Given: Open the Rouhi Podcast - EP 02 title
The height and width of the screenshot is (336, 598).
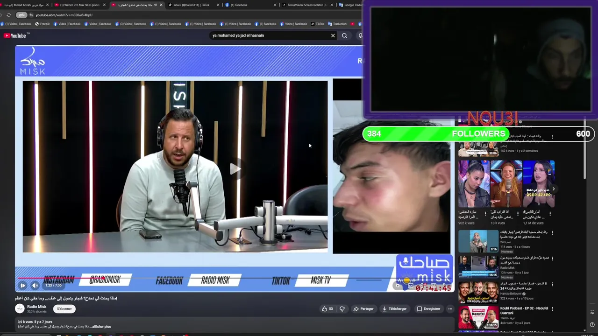Looking at the screenshot, I should tap(524, 311).
